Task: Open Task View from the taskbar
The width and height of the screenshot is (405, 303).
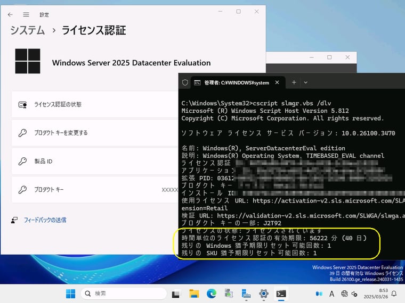Action: click(x=176, y=293)
